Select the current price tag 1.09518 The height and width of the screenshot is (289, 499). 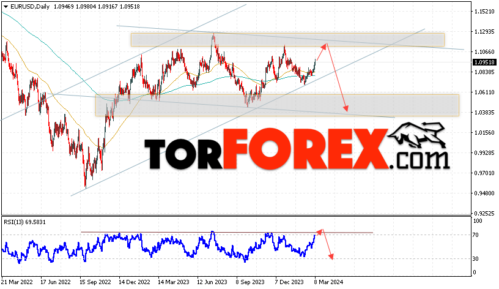coord(484,62)
